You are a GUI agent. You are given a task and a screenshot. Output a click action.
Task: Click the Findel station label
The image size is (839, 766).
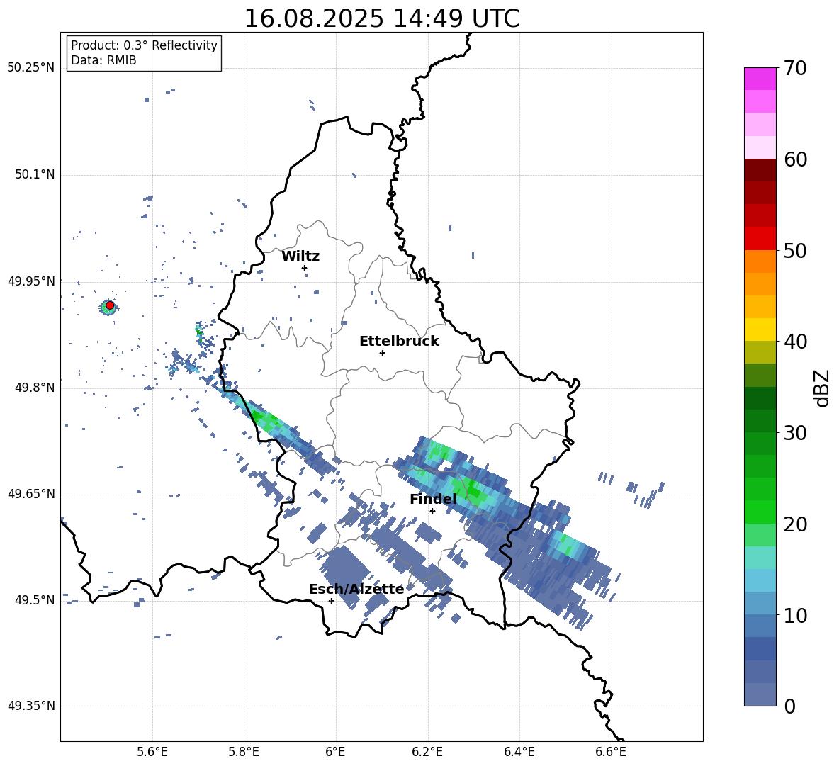[433, 499]
